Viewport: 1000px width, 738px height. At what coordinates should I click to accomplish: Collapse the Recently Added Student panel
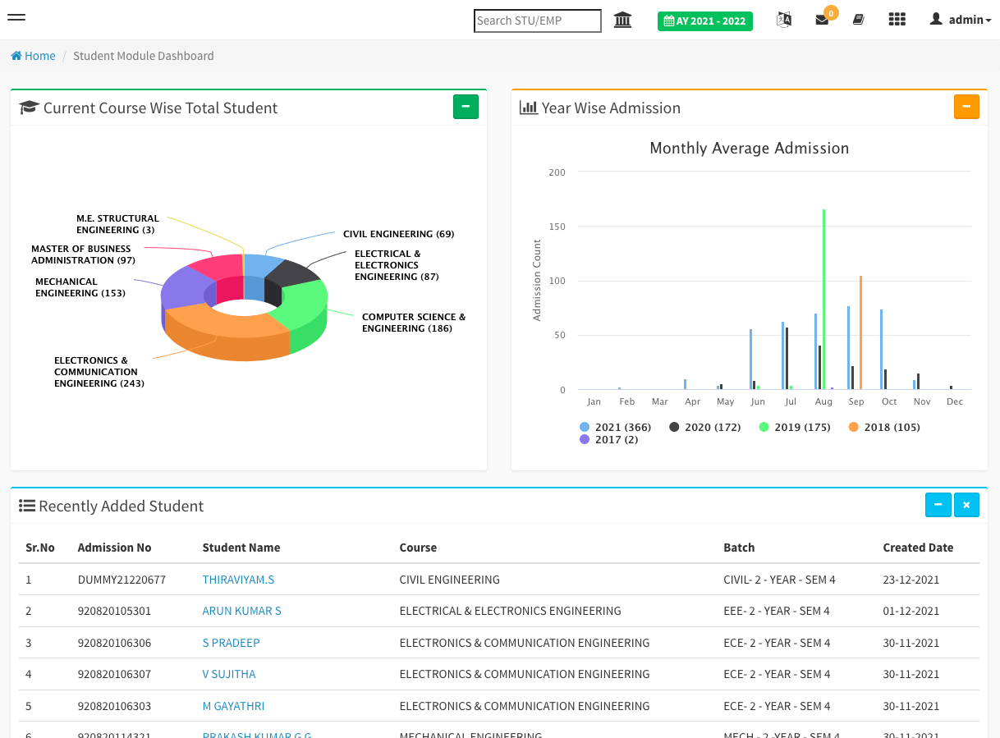pos(938,505)
